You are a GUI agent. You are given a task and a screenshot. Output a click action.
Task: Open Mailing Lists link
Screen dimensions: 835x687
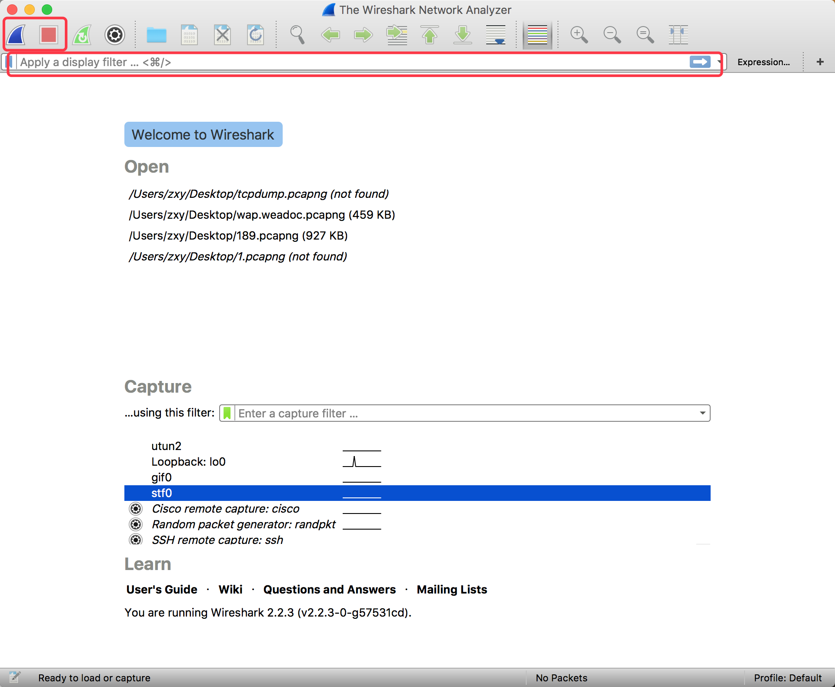[x=452, y=590]
